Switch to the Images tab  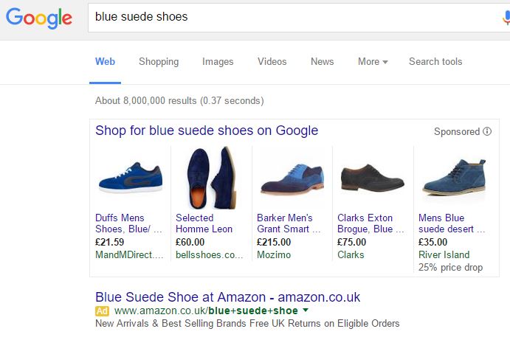point(218,62)
